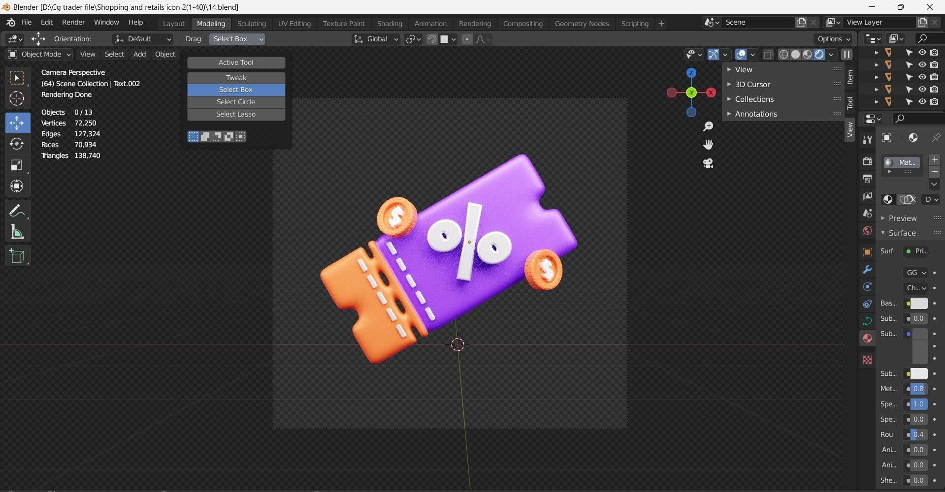
Task: Open the Tool properties tab with wrench-screwdriver icon
Action: point(867,140)
